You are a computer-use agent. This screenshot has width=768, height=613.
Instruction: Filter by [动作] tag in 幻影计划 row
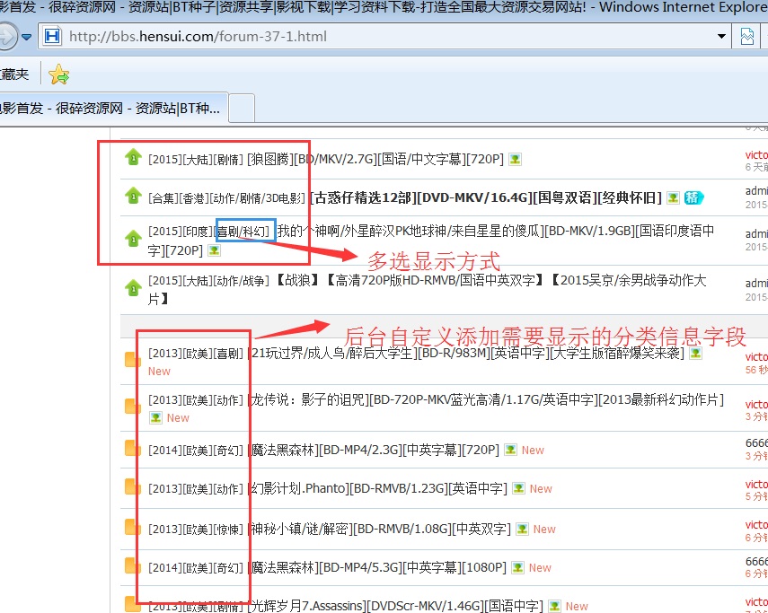click(x=228, y=488)
